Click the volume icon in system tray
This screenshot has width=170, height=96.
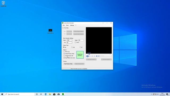158,94
